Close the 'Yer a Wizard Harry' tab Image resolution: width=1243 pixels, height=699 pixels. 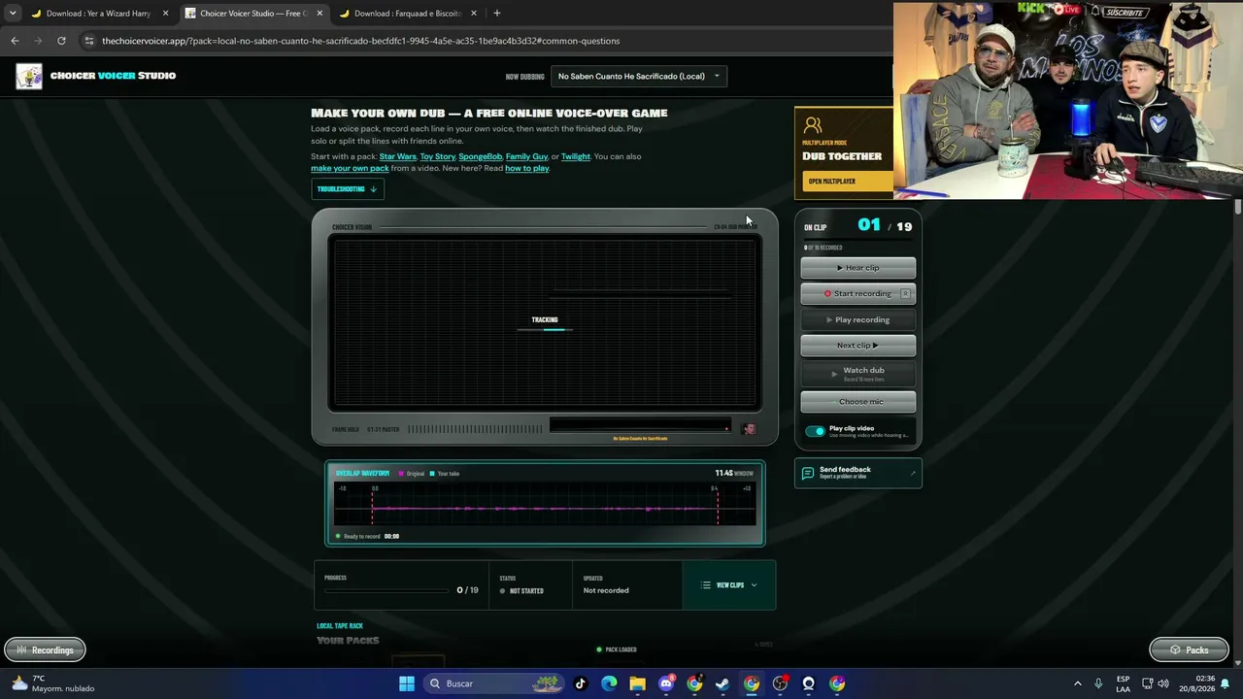pyautogui.click(x=165, y=14)
